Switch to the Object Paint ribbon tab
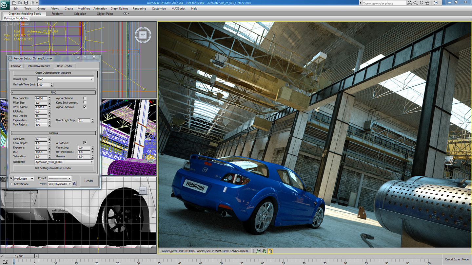This screenshot has height=265, width=472. click(x=105, y=14)
